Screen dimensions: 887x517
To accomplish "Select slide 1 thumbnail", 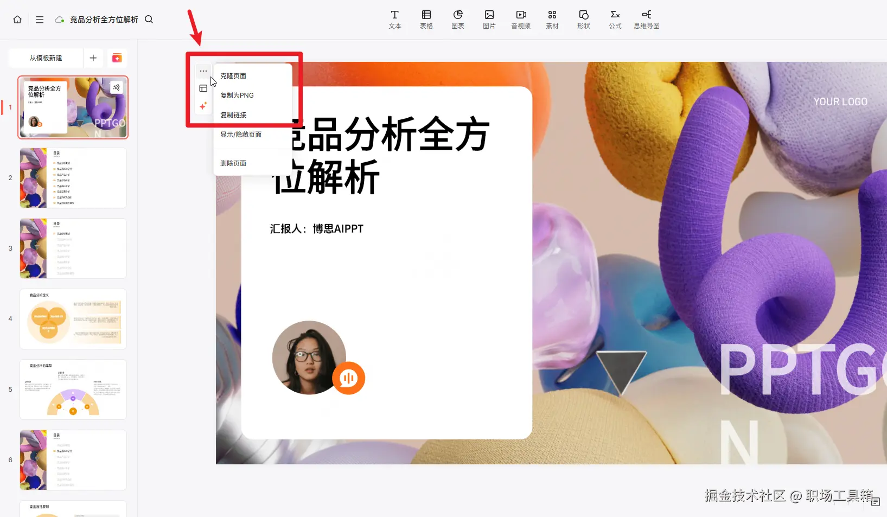I will (x=73, y=107).
